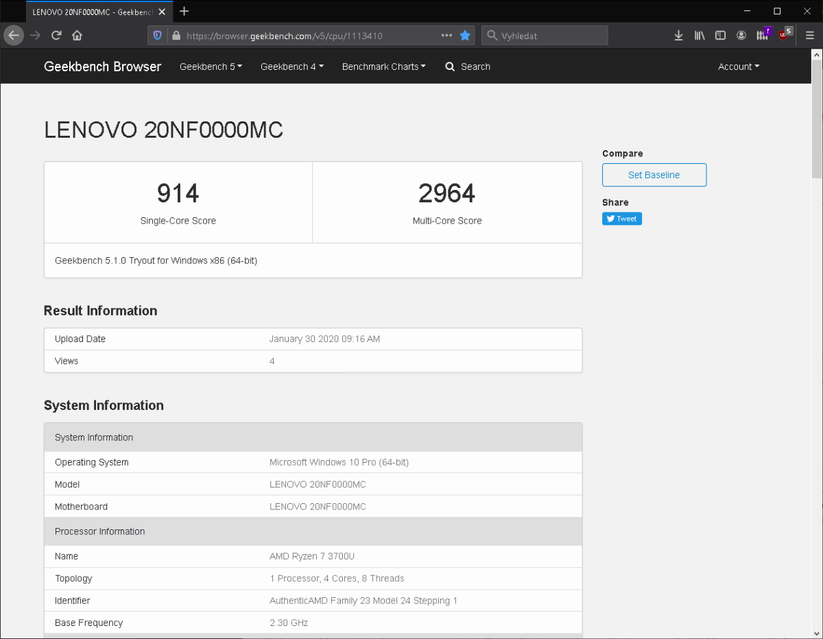Screen dimensions: 823x639
Task: Open the Firefox account icon
Action: click(741, 36)
